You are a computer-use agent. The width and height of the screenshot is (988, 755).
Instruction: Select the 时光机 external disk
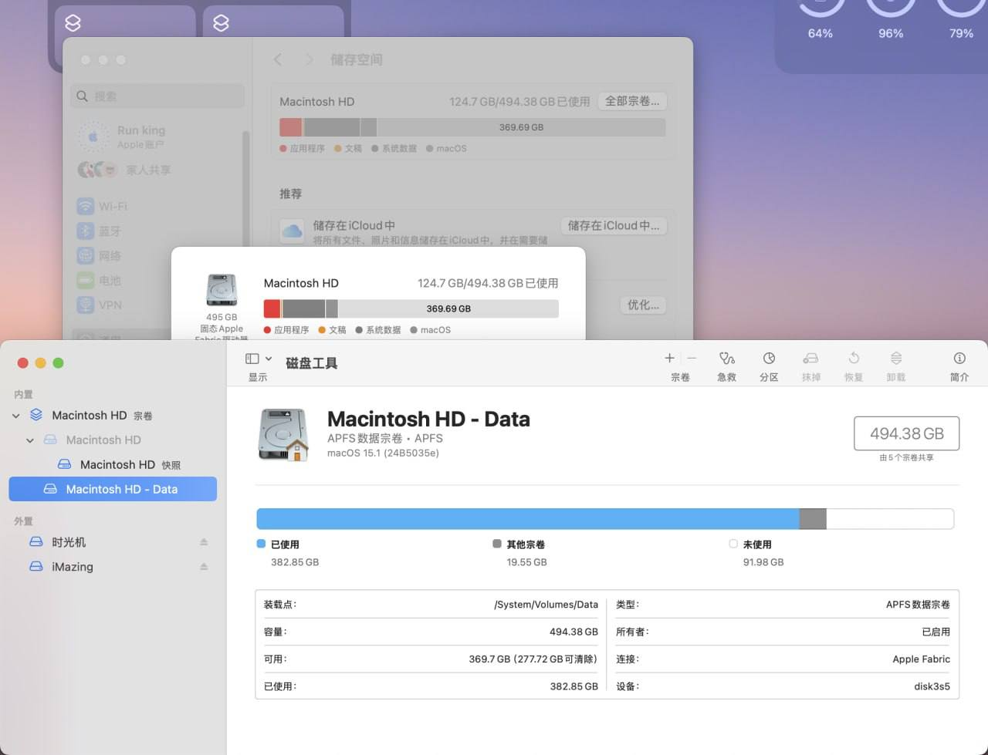tap(113, 542)
